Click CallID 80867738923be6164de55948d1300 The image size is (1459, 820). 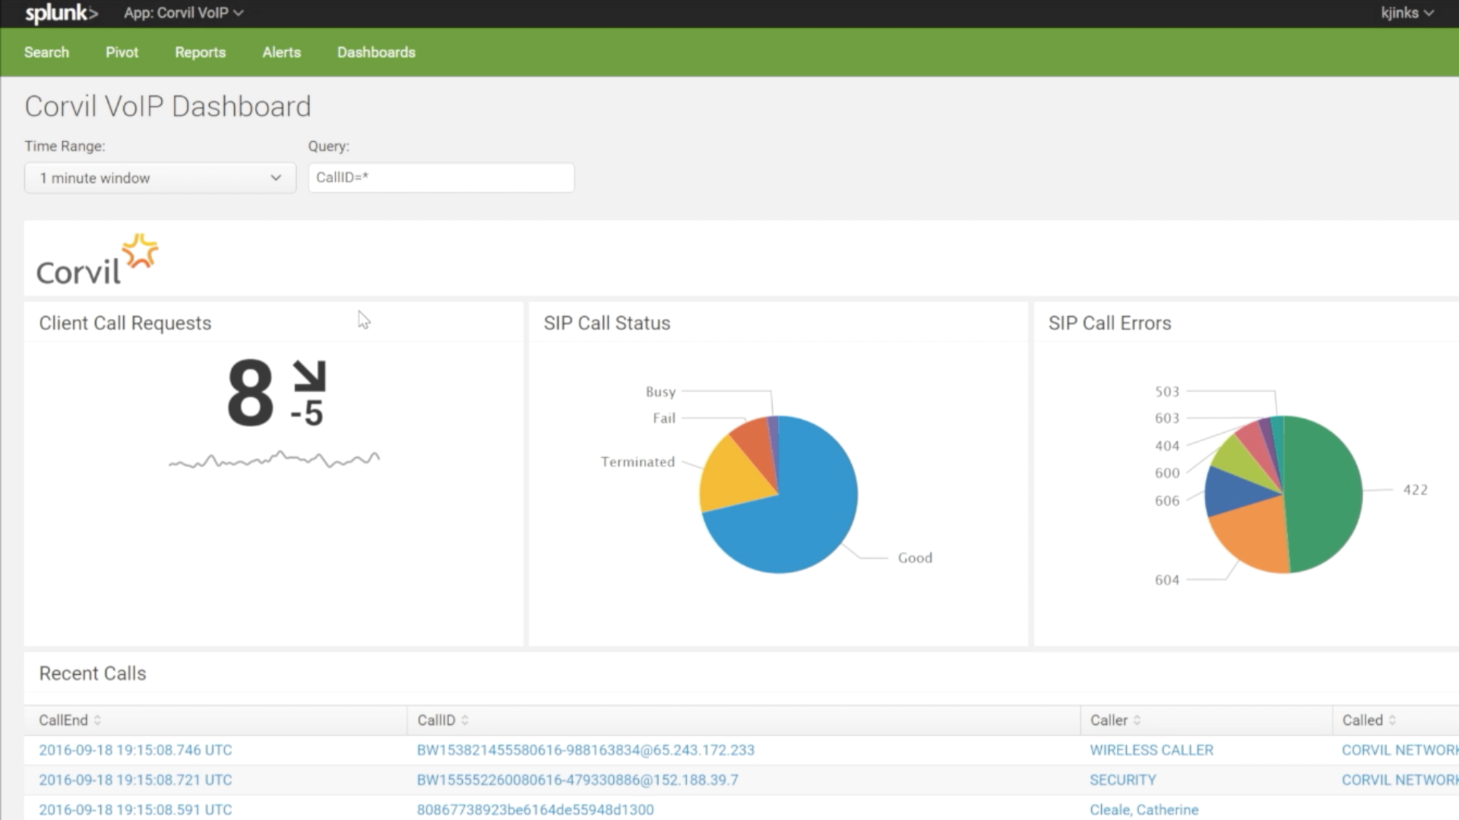(x=535, y=809)
